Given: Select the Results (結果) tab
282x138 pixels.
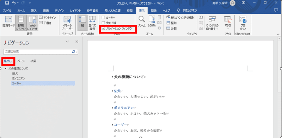Looking at the screenshot, I should pos(33,61).
